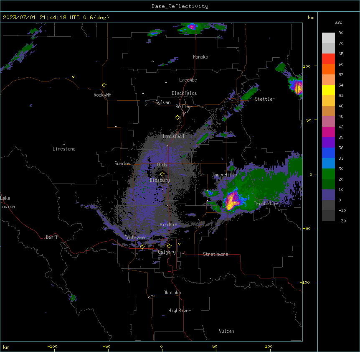This screenshot has height=352, width=360.
Task: Click the asterisk marker above Limestone
Action: click(64, 145)
